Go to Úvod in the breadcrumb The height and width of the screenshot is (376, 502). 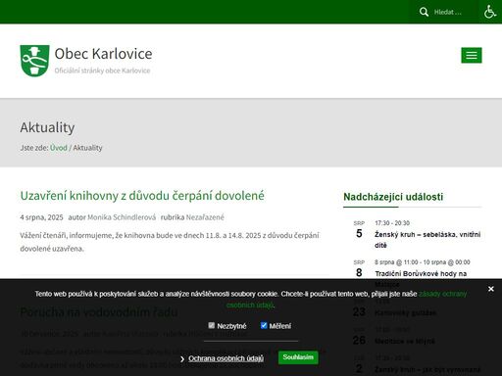tap(59, 148)
